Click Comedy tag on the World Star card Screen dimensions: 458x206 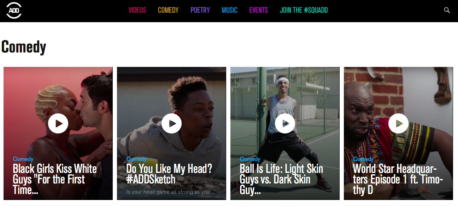(363, 159)
